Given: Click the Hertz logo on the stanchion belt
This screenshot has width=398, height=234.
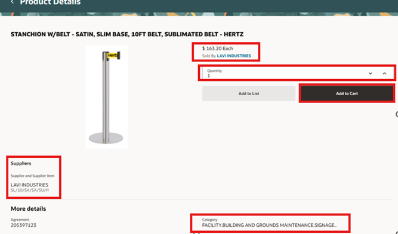Looking at the screenshot, I should 112,55.
